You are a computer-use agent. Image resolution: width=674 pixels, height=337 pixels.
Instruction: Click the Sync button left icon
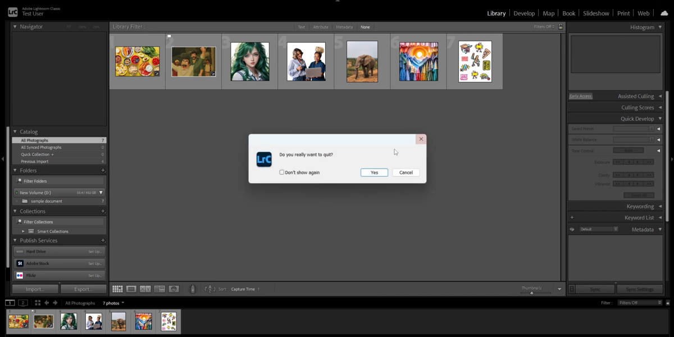coord(572,289)
